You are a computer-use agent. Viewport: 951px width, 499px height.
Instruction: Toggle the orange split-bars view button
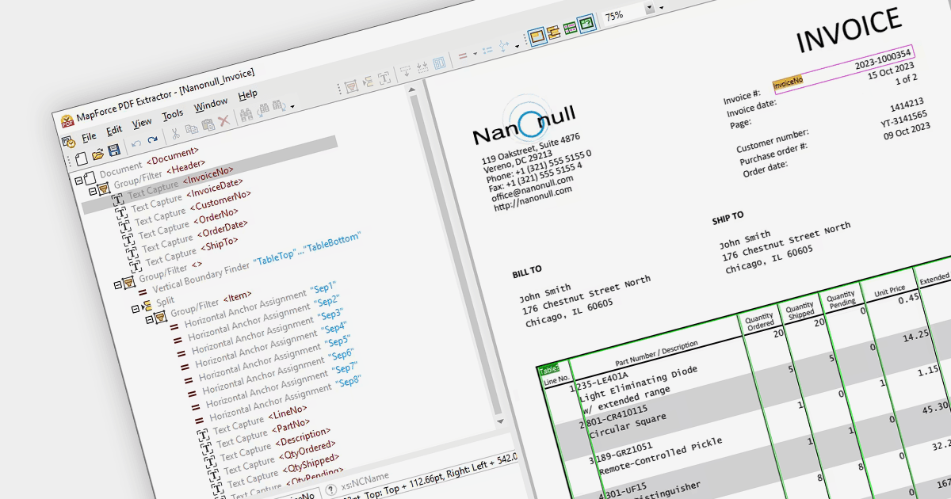tap(553, 32)
